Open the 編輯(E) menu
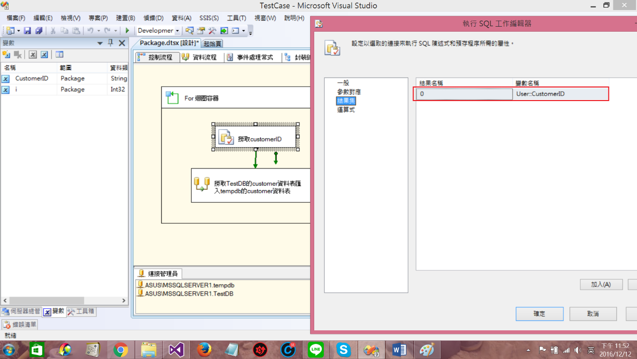This screenshot has width=637, height=359. click(43, 18)
